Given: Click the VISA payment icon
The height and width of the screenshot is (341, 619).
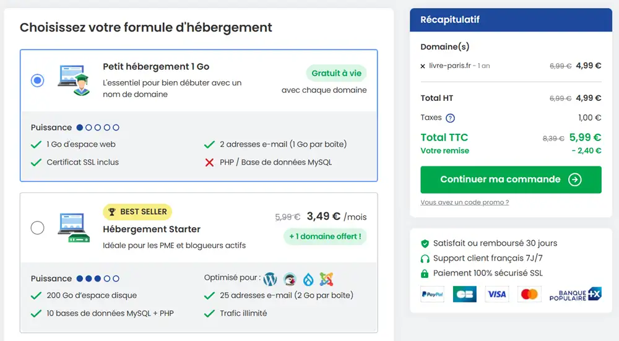Looking at the screenshot, I should [496, 294].
